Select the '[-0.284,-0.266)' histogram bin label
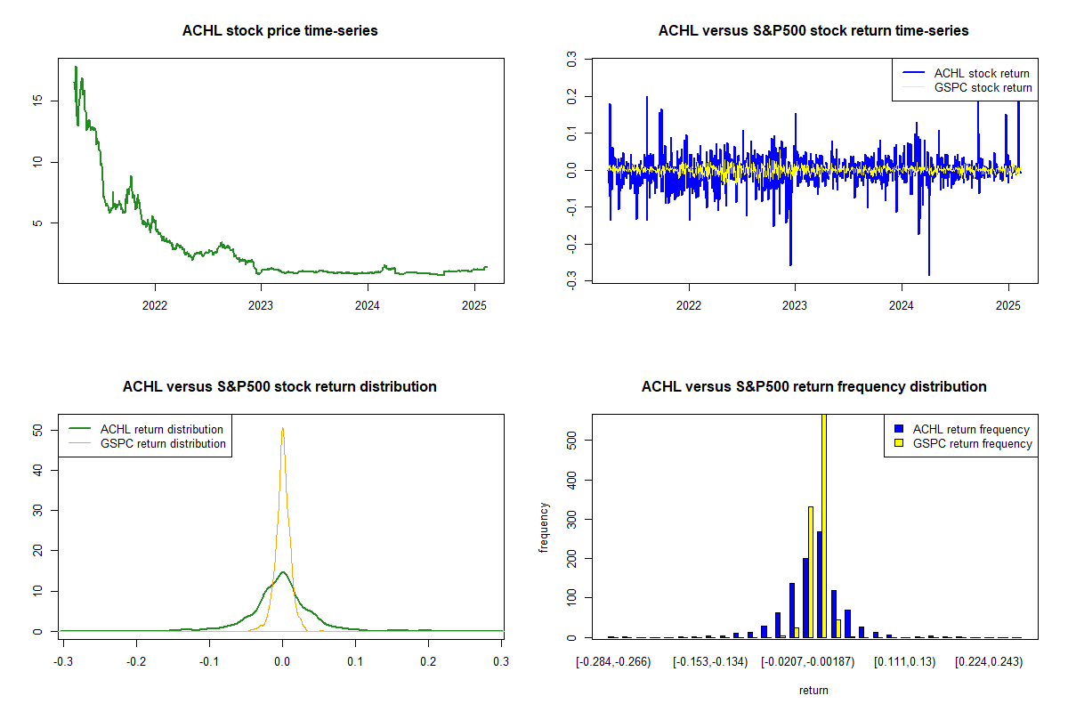The image size is (1068, 712). click(614, 662)
